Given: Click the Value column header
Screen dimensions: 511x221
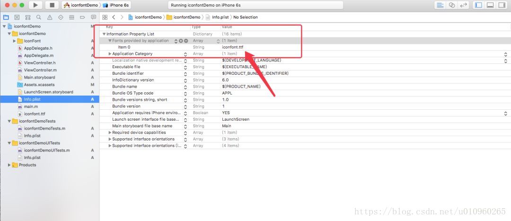Looking at the screenshot, I should [227, 27].
